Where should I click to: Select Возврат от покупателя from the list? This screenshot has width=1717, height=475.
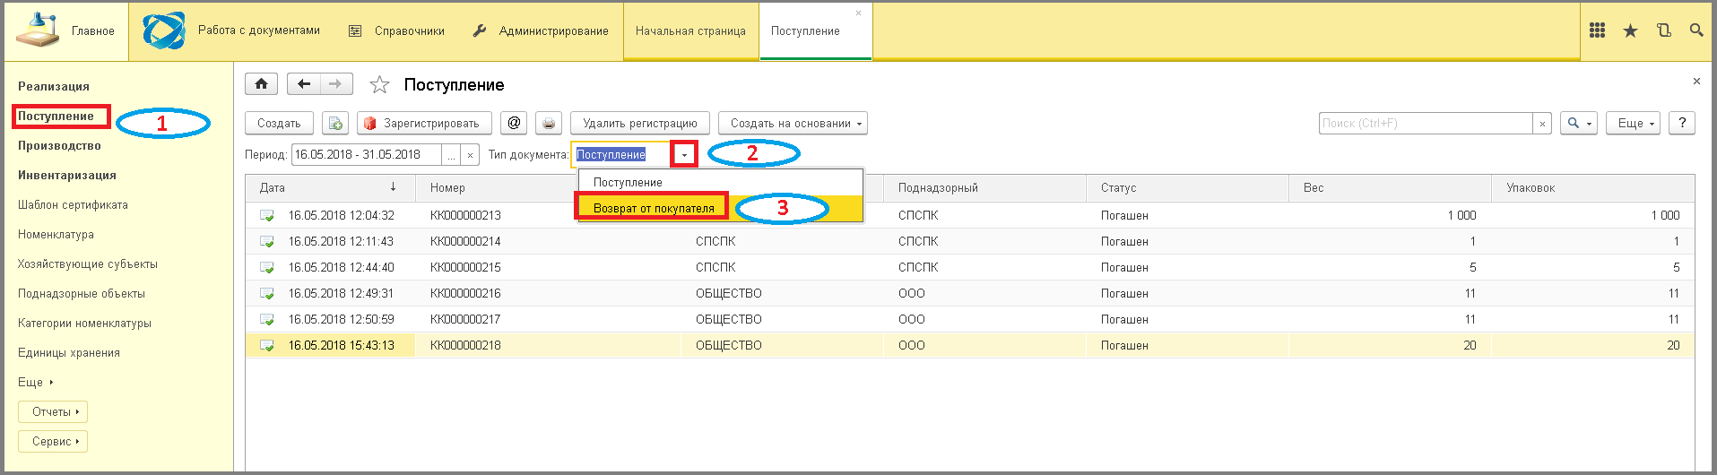(654, 208)
